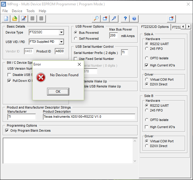193x180 pixels.
Task: Select Side A D2XX Direct driver
Action: (x=147, y=84)
